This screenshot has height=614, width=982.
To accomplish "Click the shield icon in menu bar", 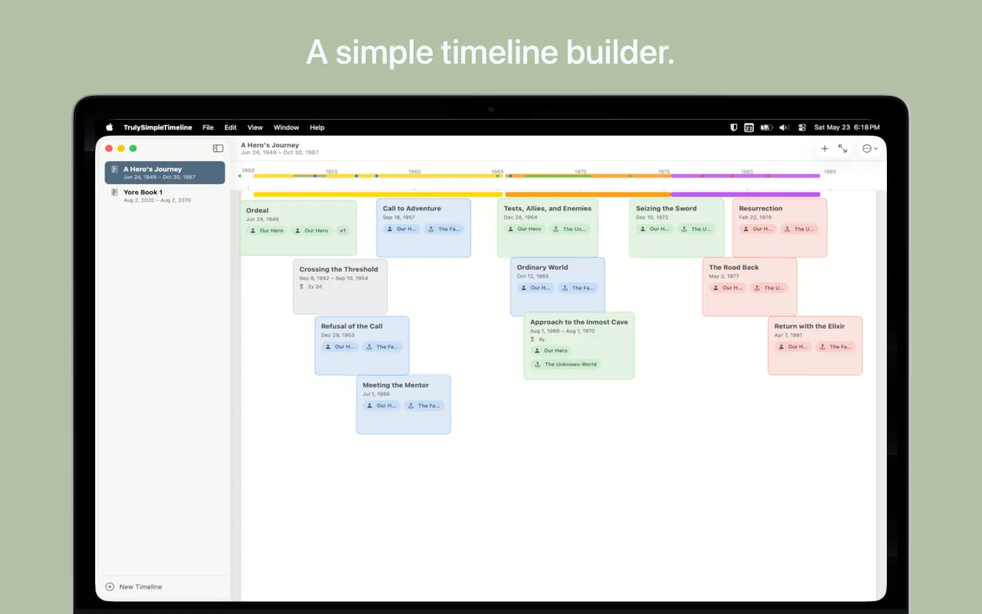I will (x=733, y=127).
